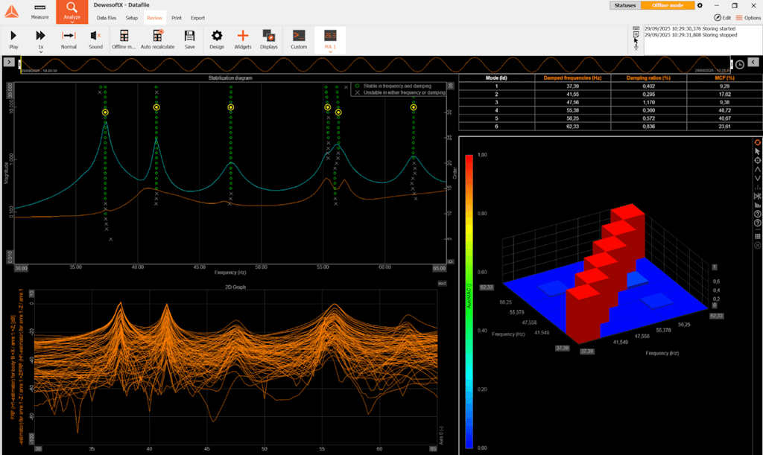Toggle Auto recalculate
This screenshot has width=763, height=455.
click(x=158, y=39)
